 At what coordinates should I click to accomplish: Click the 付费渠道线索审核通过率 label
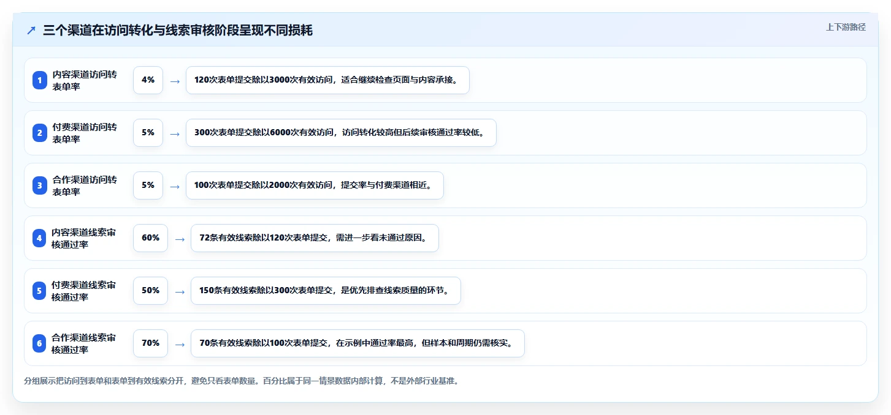point(85,291)
